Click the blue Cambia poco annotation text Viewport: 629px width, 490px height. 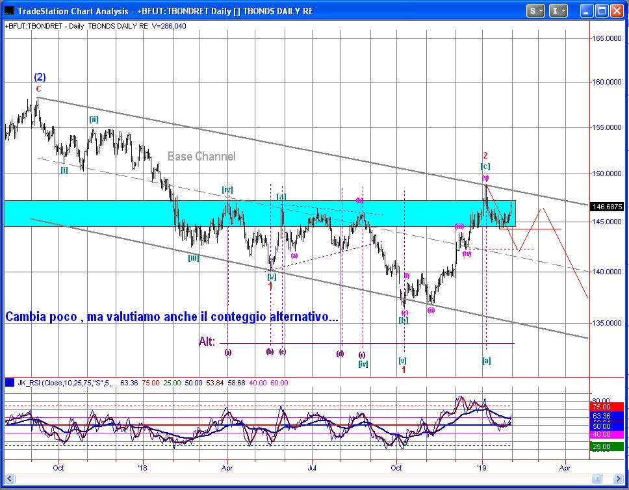click(172, 316)
